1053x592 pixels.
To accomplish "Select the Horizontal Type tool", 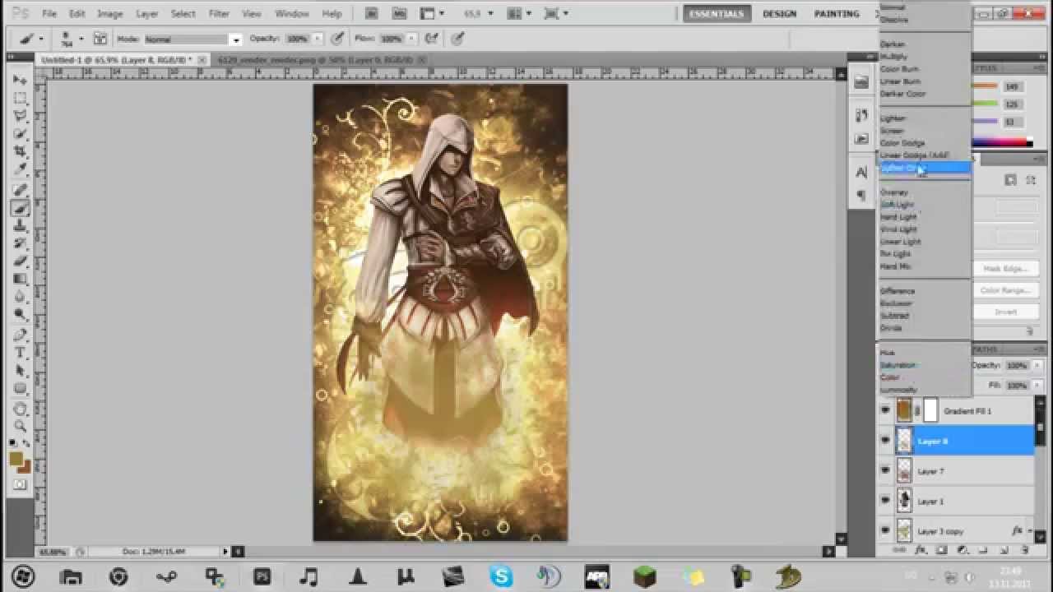I will (x=21, y=354).
